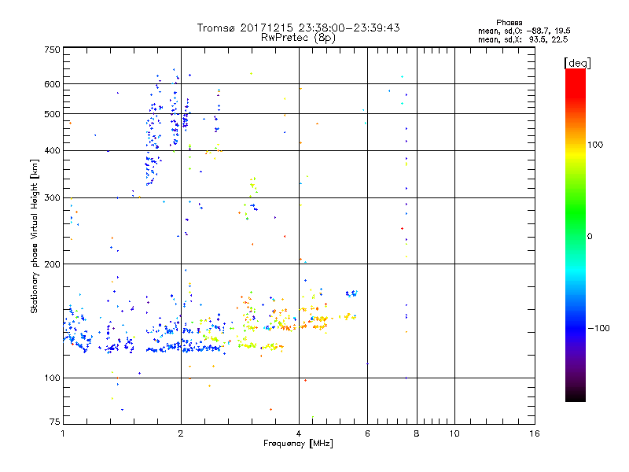
Task: Click the y-axis tick label '300'
Action: tap(52, 197)
